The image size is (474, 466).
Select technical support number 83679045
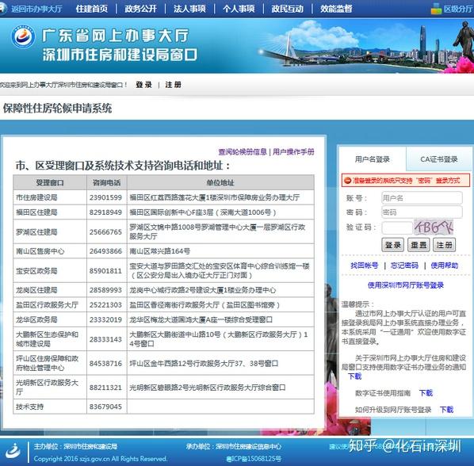coord(105,407)
